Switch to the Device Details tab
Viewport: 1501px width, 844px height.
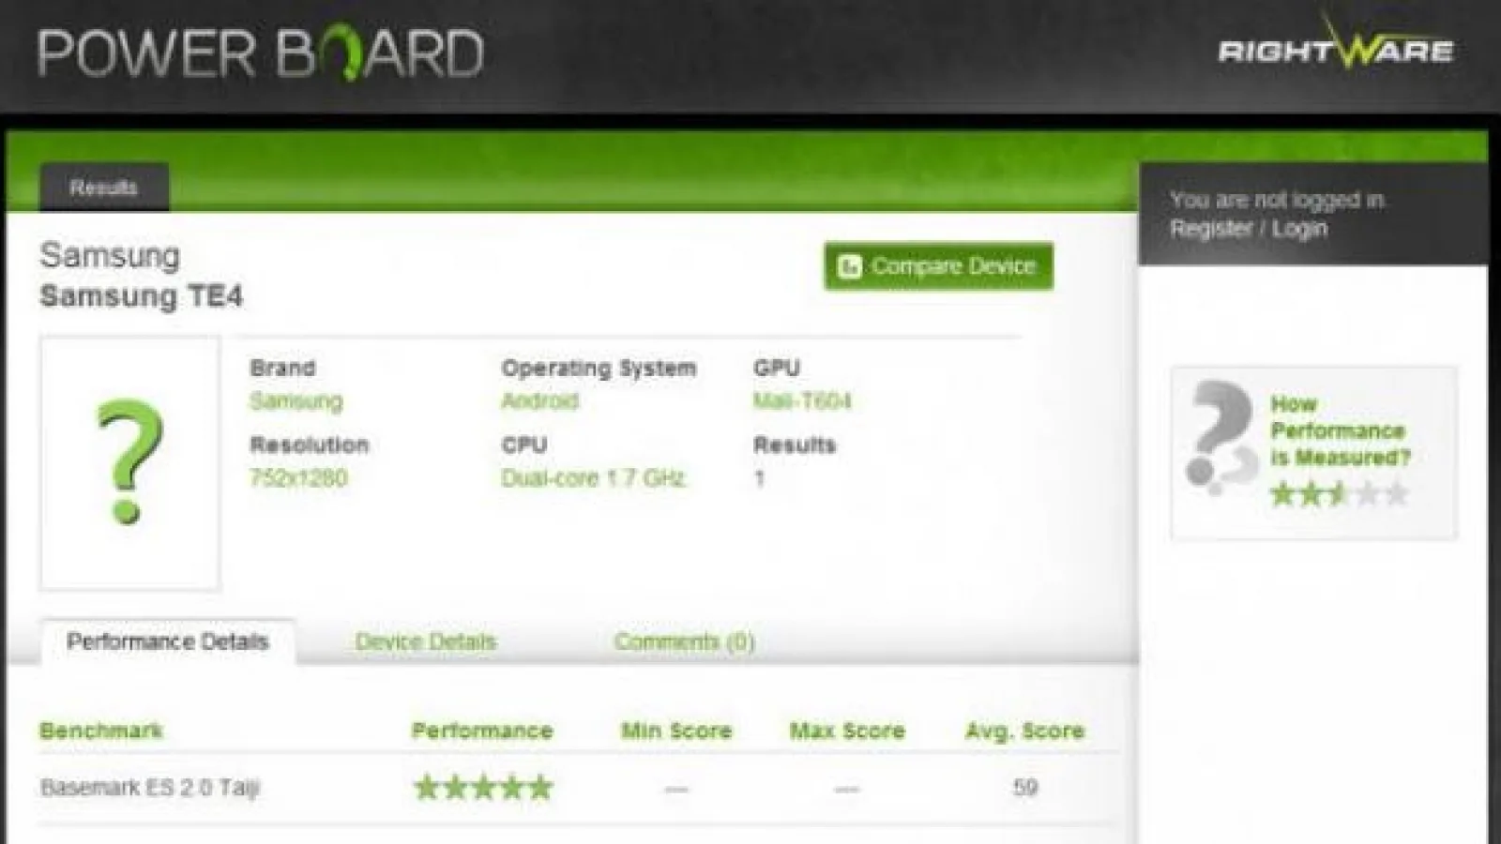click(x=425, y=642)
